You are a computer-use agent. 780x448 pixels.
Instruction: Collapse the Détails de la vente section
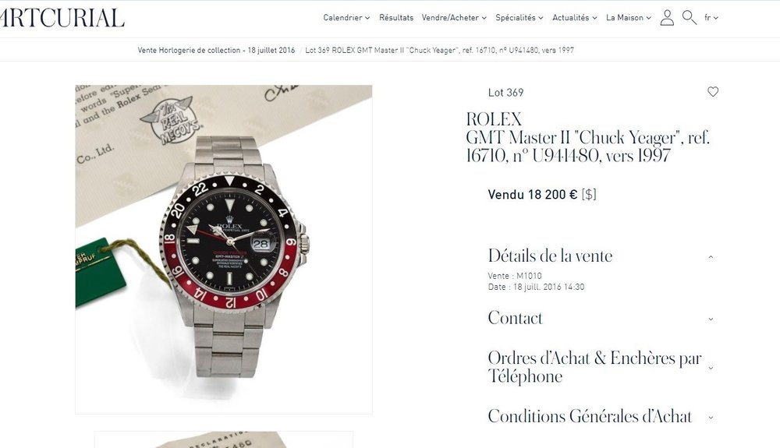tap(601, 256)
